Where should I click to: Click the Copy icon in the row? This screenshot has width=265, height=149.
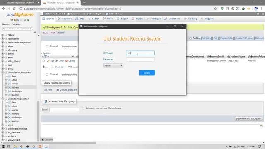point(57,61)
